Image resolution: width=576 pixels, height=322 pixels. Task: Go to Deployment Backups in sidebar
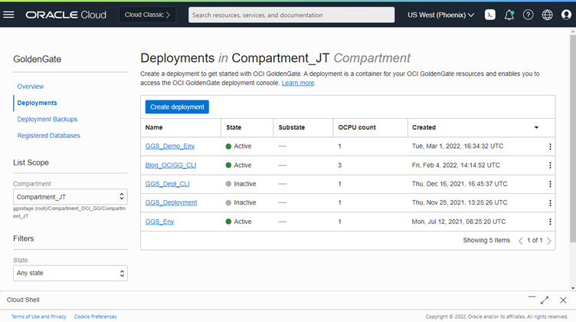click(47, 120)
